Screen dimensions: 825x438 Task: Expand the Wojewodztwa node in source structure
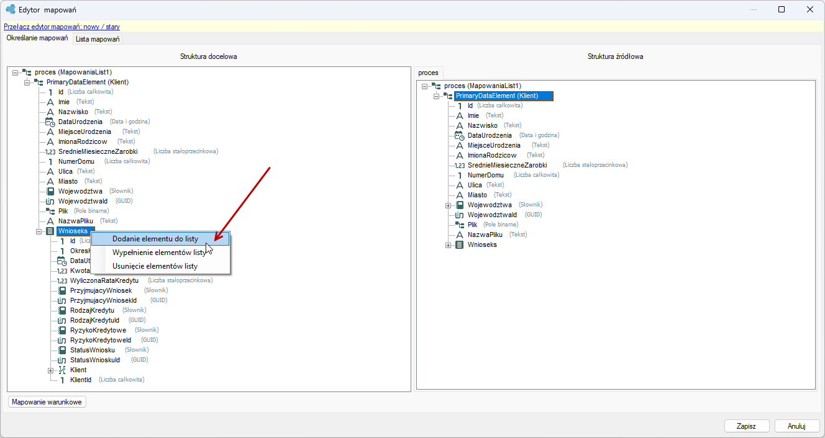(x=448, y=205)
